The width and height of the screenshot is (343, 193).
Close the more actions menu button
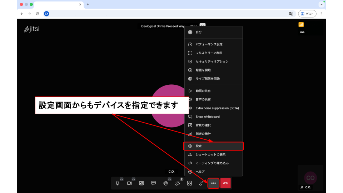point(213,183)
